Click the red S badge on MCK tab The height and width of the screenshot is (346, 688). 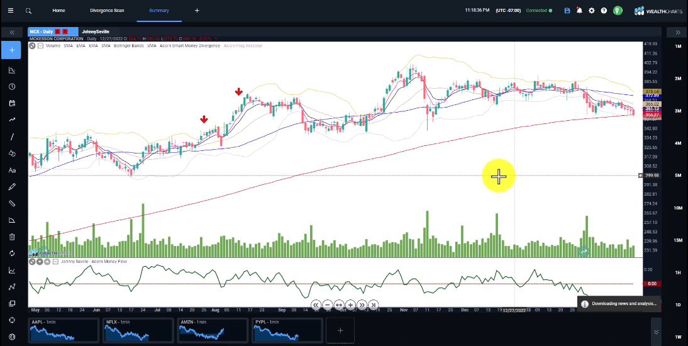tap(57, 31)
